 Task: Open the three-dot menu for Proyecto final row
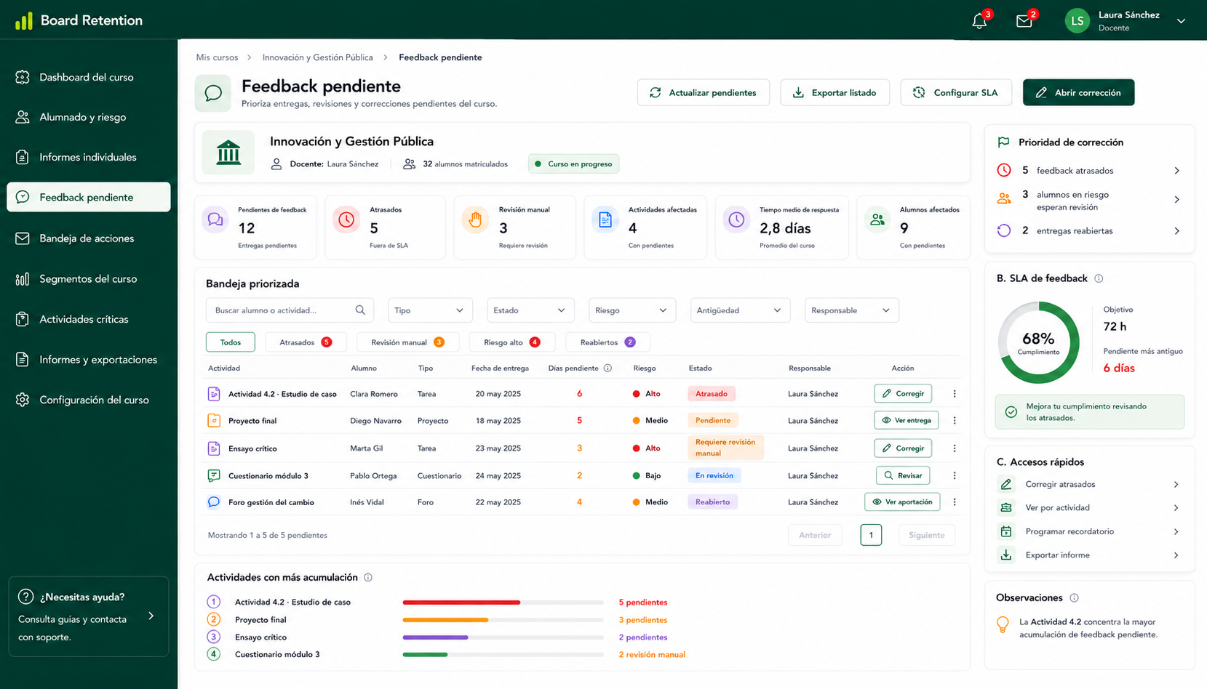click(955, 420)
